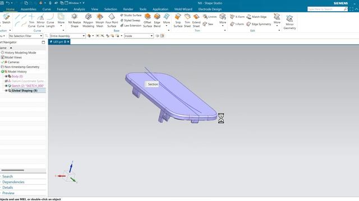The width and height of the screenshot is (359, 201).
Task: Select the Trim Curve tool
Action: (x=31, y=21)
